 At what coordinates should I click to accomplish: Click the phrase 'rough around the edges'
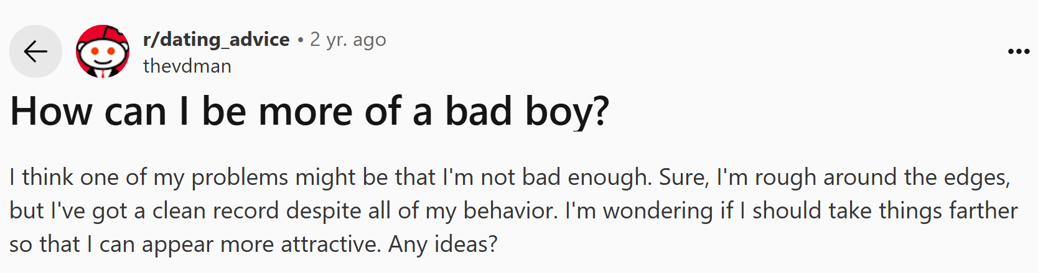pos(881,178)
